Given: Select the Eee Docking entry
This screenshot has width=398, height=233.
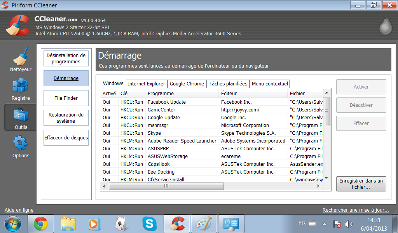Looking at the screenshot, I should [x=212, y=172].
